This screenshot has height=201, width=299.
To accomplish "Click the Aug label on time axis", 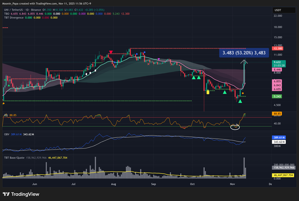I will [113, 183].
